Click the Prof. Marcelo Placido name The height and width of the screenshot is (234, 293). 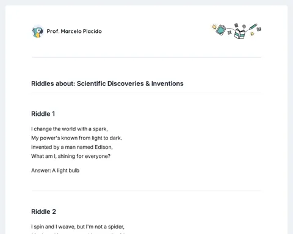coord(74,31)
